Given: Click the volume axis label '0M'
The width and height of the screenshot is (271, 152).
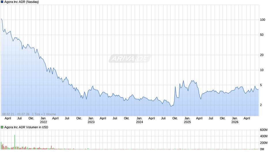Looking at the screenshot, I should (262, 149).
